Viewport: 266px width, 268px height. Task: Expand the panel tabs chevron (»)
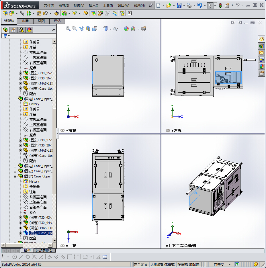coord(54,30)
